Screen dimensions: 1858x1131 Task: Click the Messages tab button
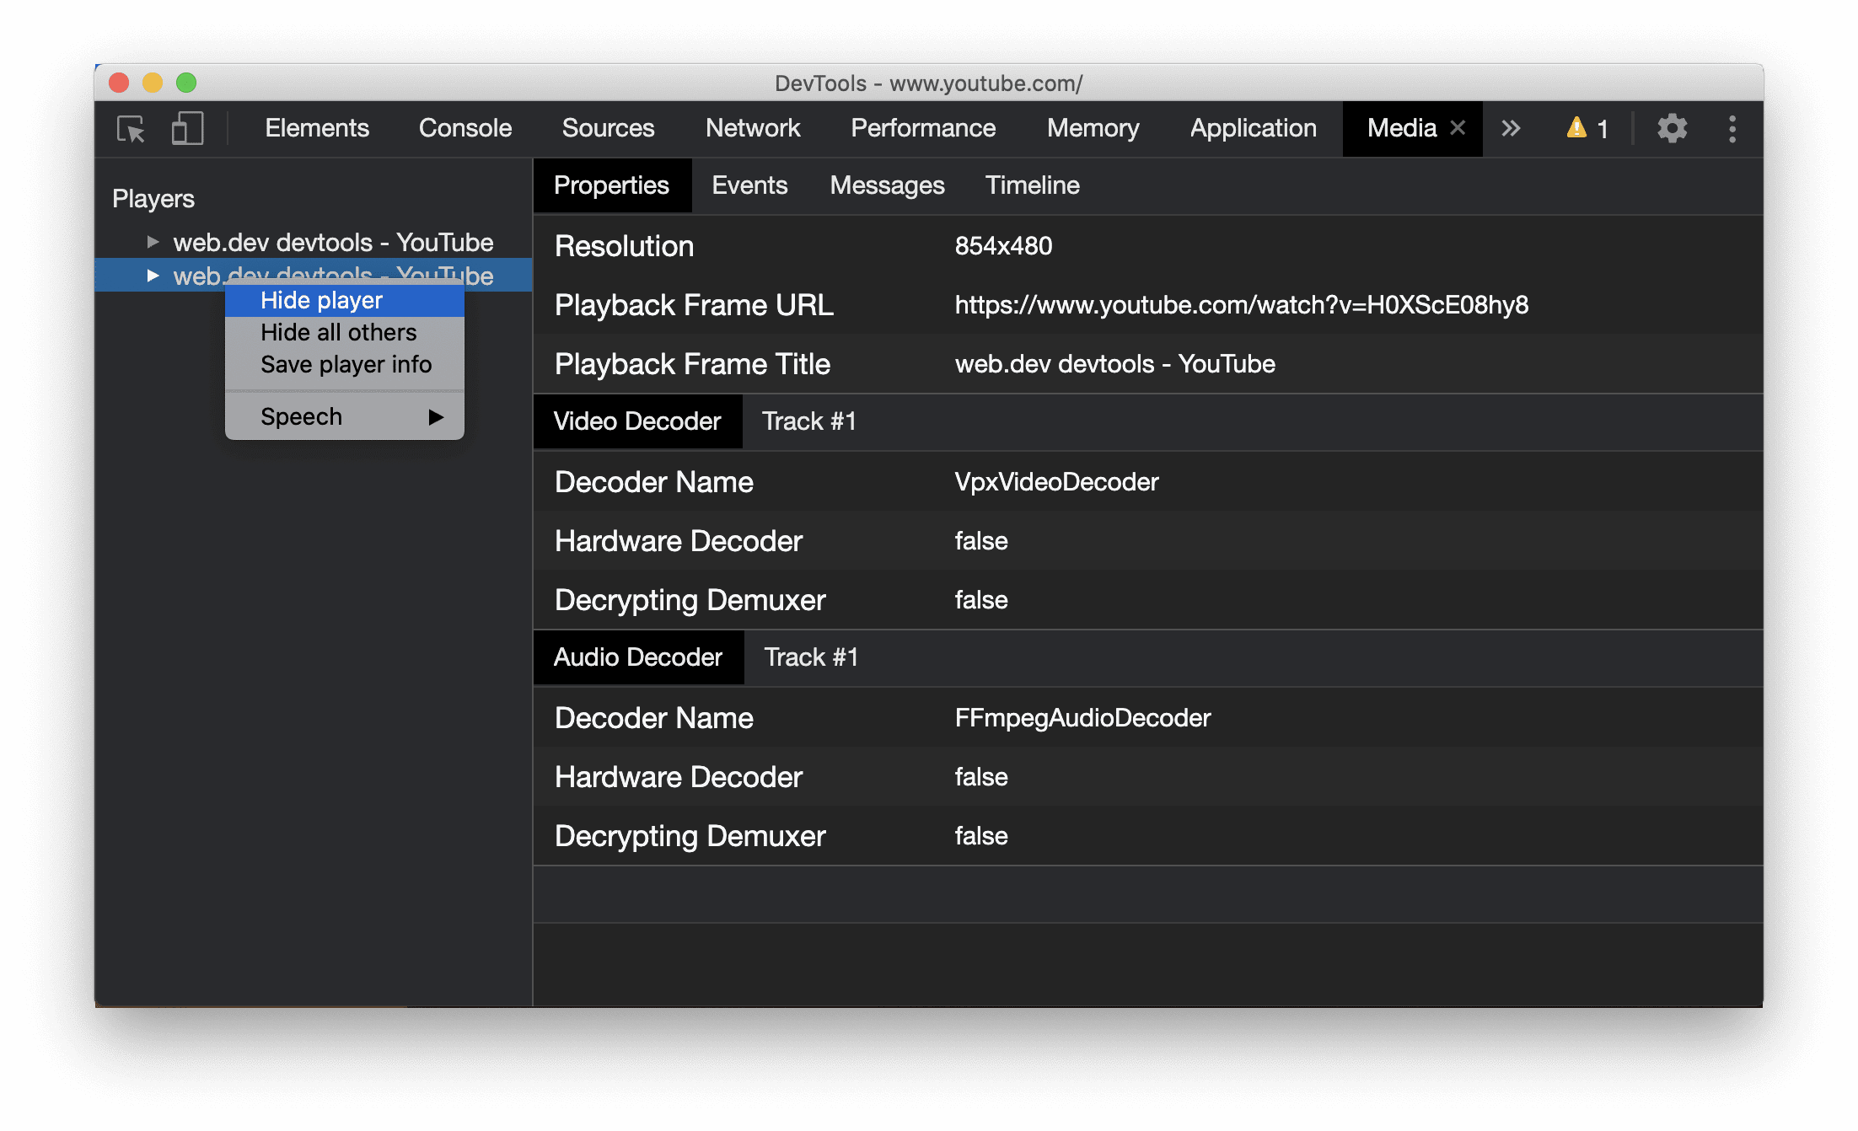[x=888, y=185]
